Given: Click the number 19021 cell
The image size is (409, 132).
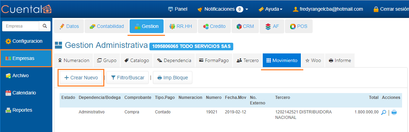Looking at the screenshot, I should [211, 112].
